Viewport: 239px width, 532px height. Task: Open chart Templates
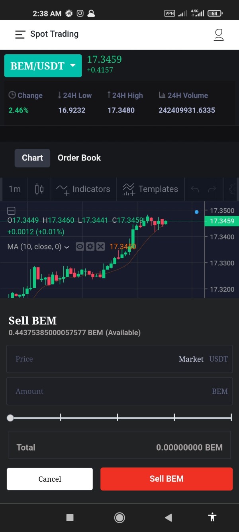[150, 189]
